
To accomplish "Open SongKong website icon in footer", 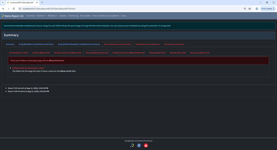I will [132, 146].
